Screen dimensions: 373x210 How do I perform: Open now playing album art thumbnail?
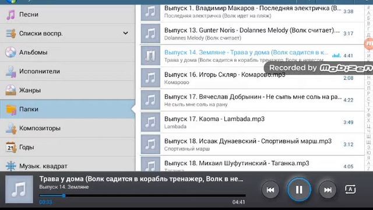(19, 189)
